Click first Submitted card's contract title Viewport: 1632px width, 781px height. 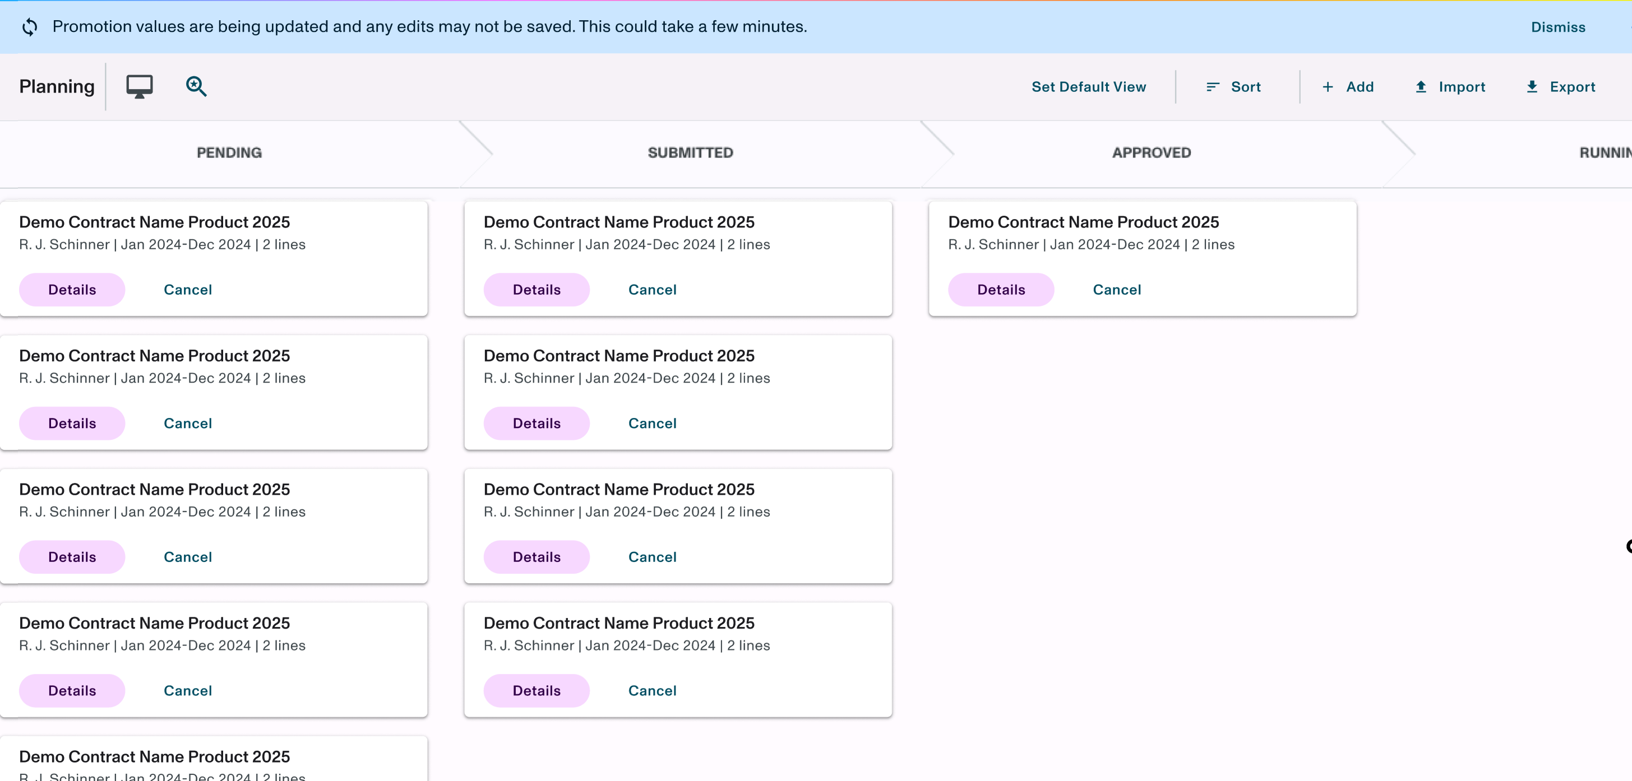618,222
